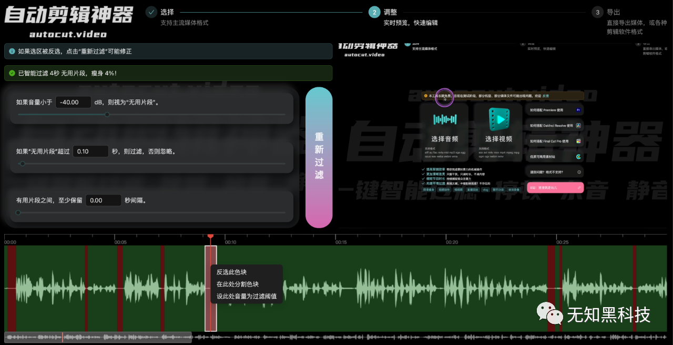Click the 00:15 label on the time ruler
673x345 pixels.
pyautogui.click(x=341, y=242)
